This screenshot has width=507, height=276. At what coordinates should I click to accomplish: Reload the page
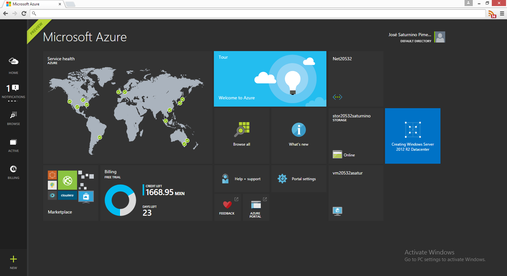(24, 13)
